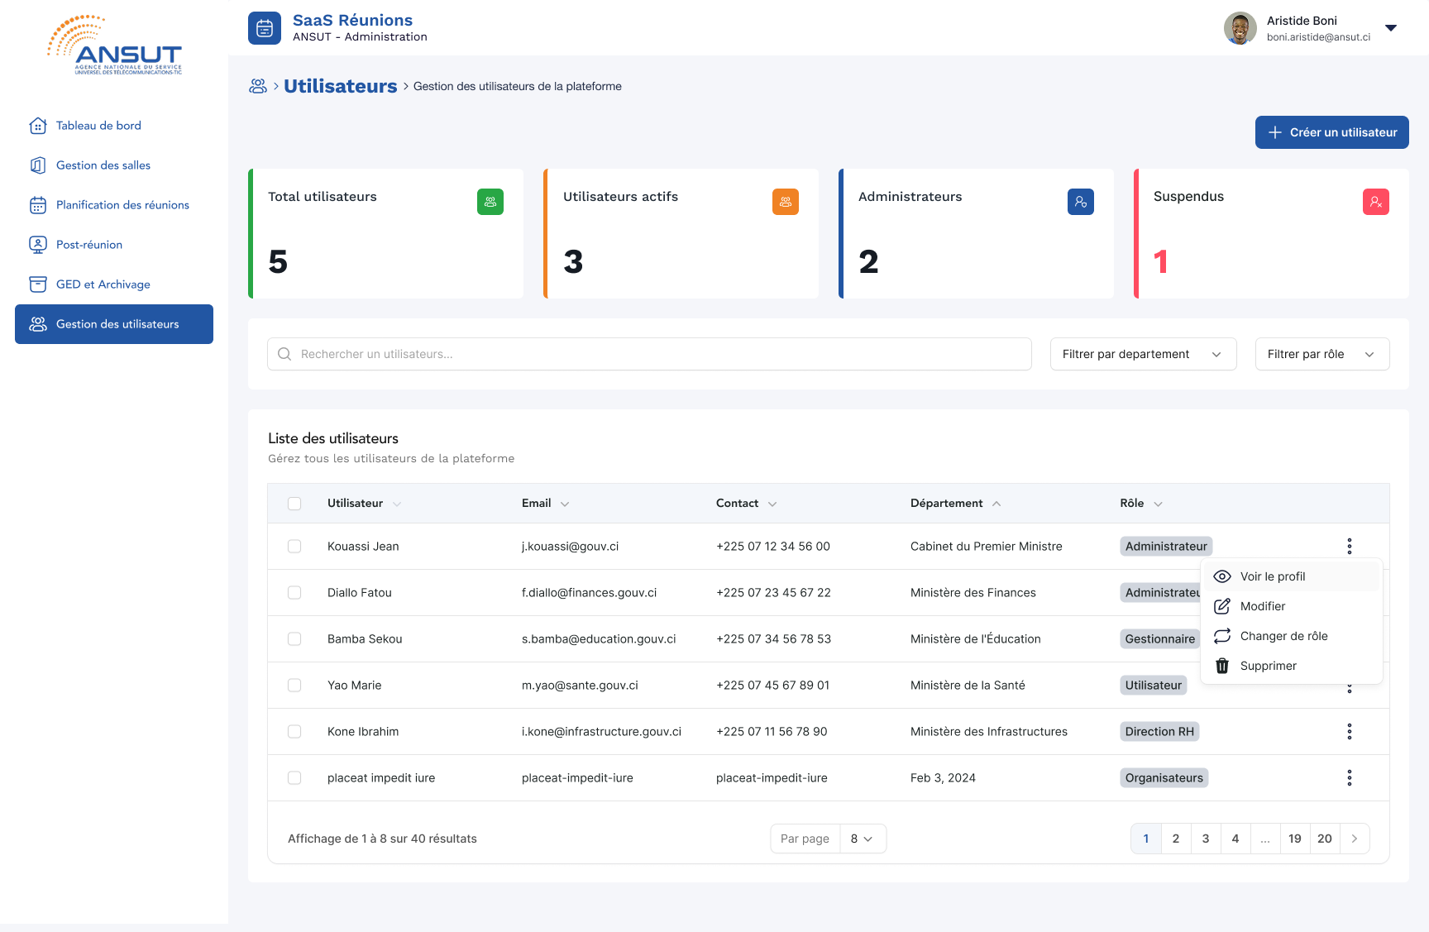Viewport: 1429px width, 932px height.
Task: Go to page 3
Action: pos(1206,839)
